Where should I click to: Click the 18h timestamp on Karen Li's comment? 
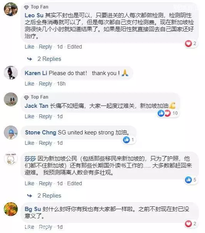click(61, 84)
